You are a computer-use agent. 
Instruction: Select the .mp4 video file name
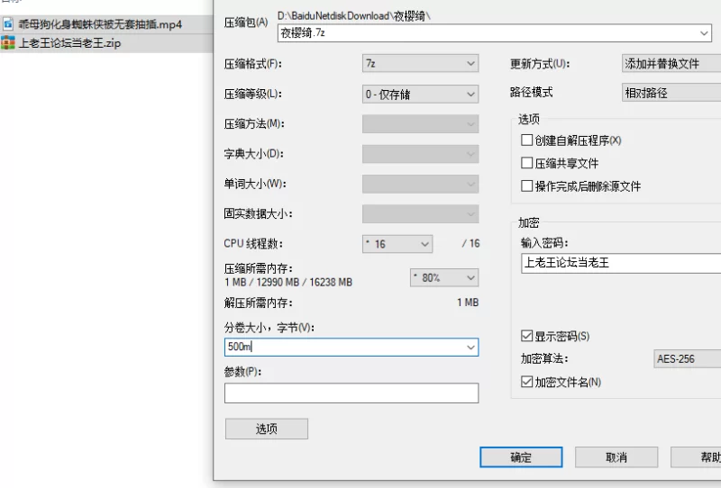(x=100, y=24)
